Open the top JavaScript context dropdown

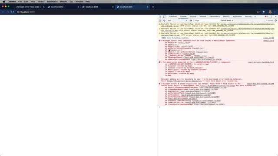(177, 20)
